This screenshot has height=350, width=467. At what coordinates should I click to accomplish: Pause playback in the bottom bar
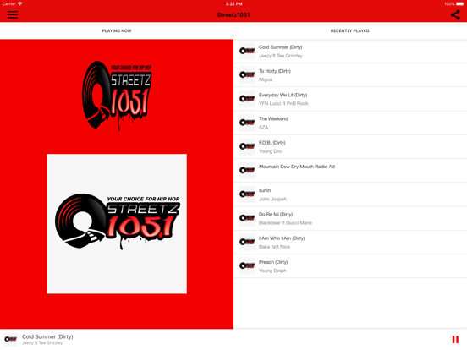click(x=455, y=339)
